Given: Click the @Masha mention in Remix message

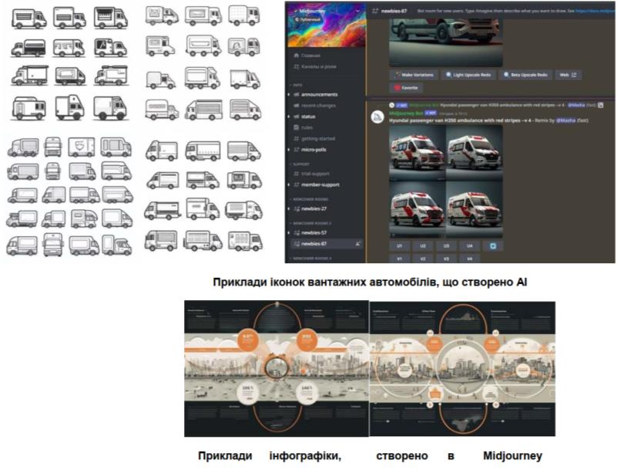Looking at the screenshot, I should [565, 120].
